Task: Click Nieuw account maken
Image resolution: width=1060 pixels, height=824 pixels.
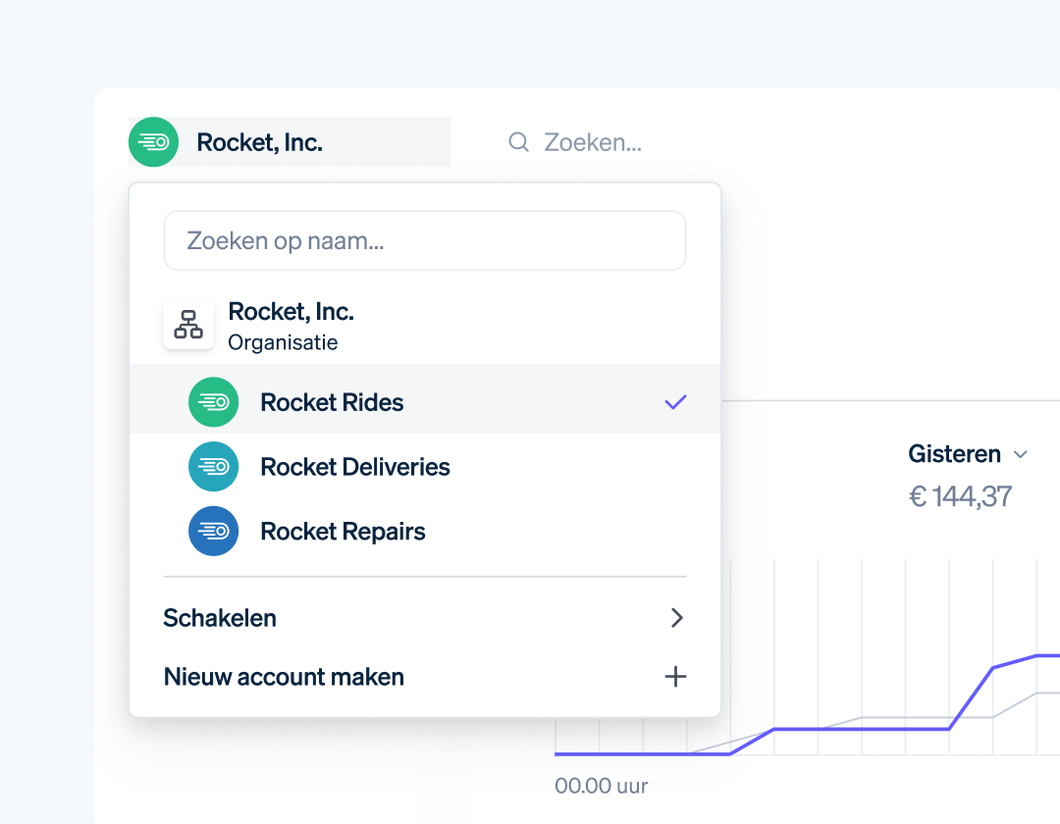Action: point(284,676)
